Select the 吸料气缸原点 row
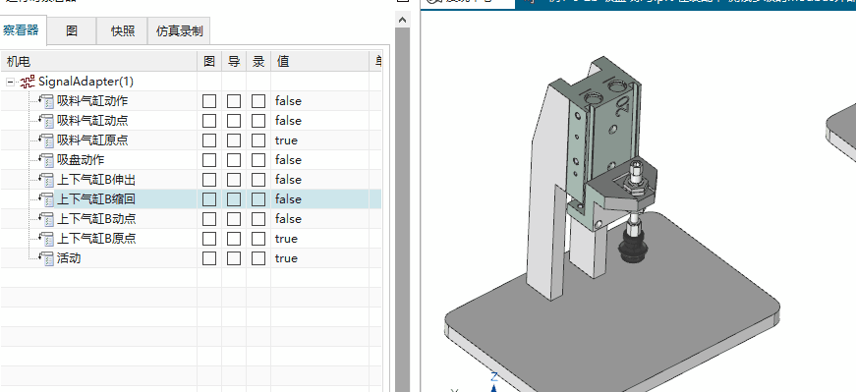Image resolution: width=856 pixels, height=392 pixels. pos(191,140)
